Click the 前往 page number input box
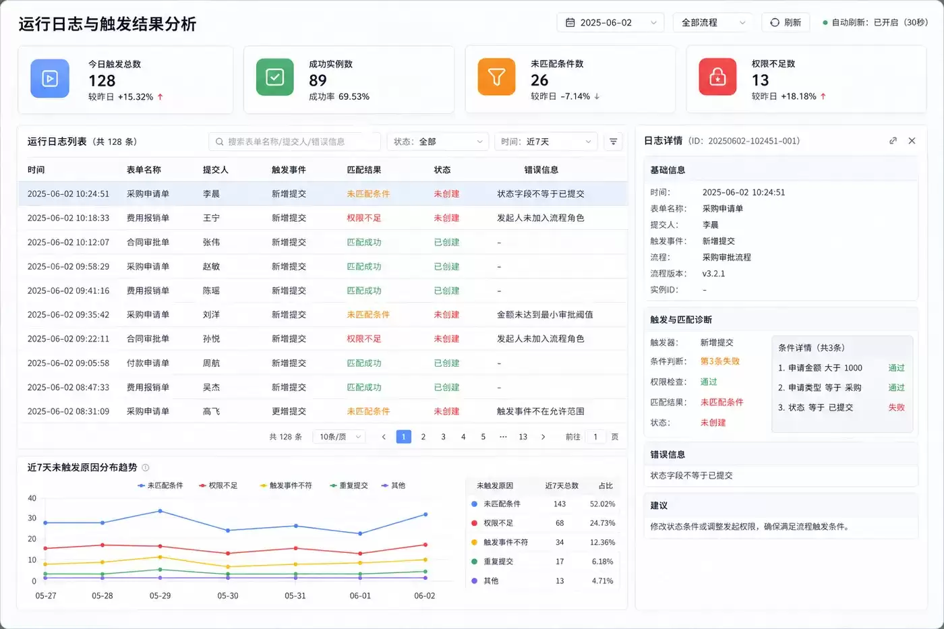 tap(595, 437)
